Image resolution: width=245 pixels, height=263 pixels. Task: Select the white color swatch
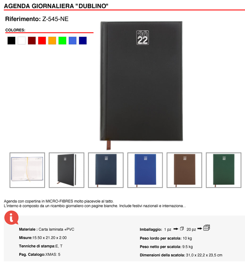22,41
